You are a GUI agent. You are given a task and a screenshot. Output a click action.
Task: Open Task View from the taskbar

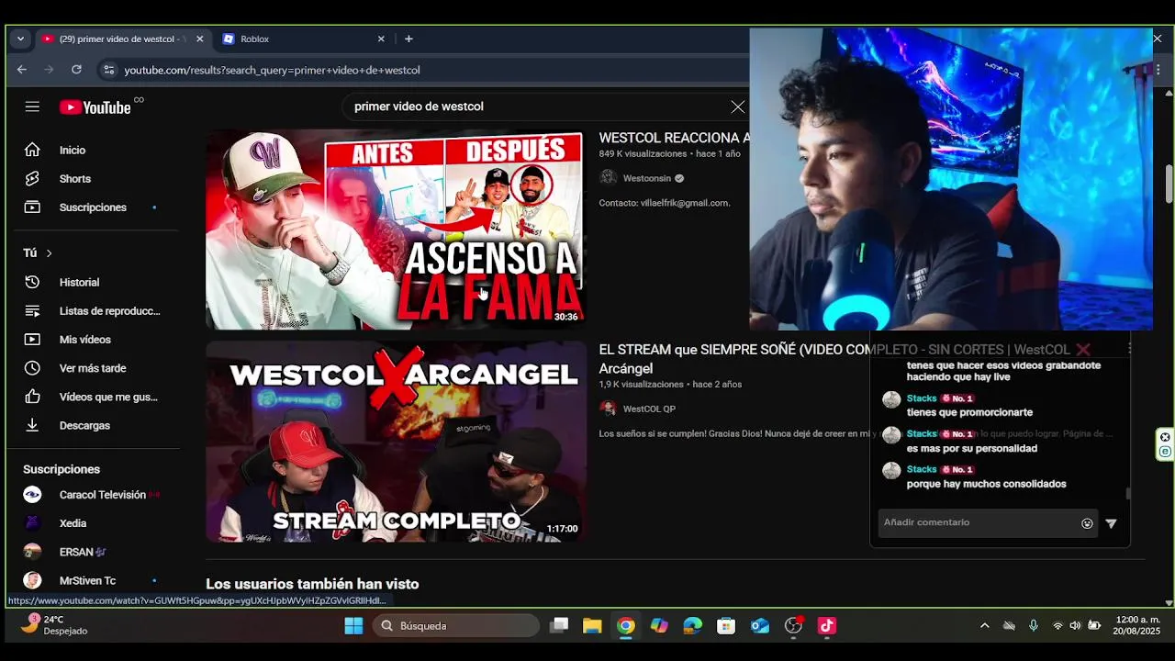(559, 626)
